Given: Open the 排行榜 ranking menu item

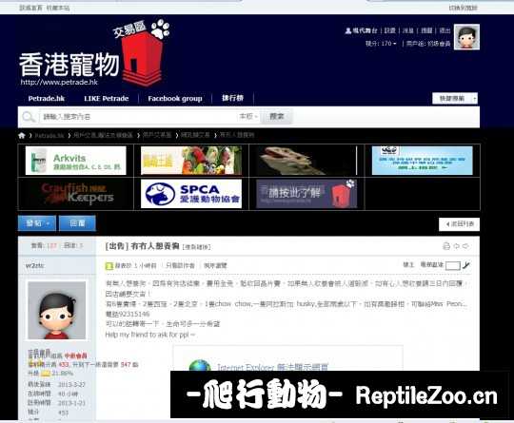Looking at the screenshot, I should pyautogui.click(x=232, y=98).
